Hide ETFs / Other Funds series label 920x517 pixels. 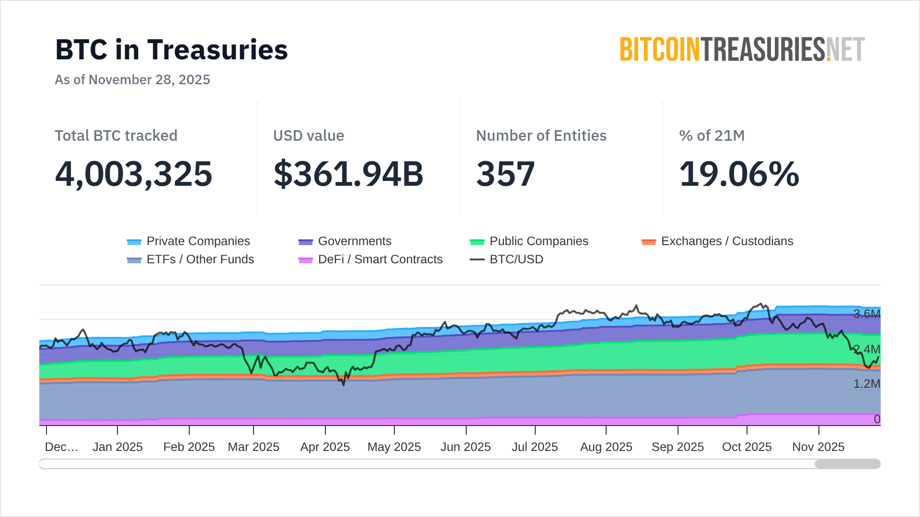coord(200,259)
